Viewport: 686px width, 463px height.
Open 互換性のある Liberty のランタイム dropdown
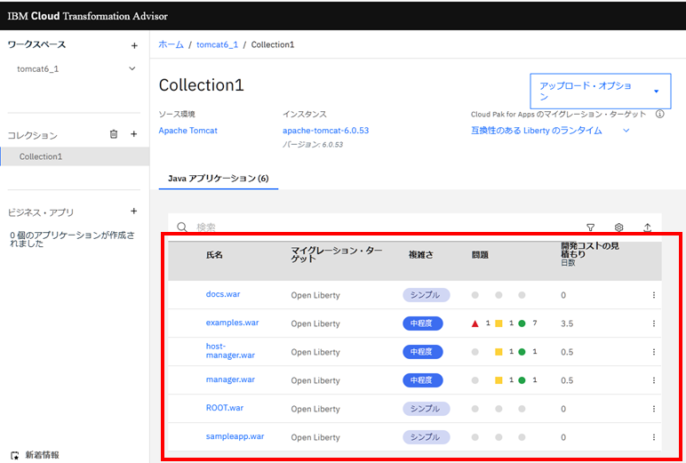tap(550, 131)
